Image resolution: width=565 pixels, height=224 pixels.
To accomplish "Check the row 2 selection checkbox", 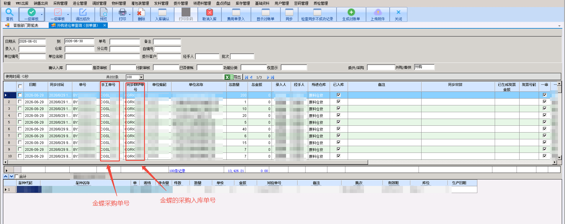I will point(20,102).
